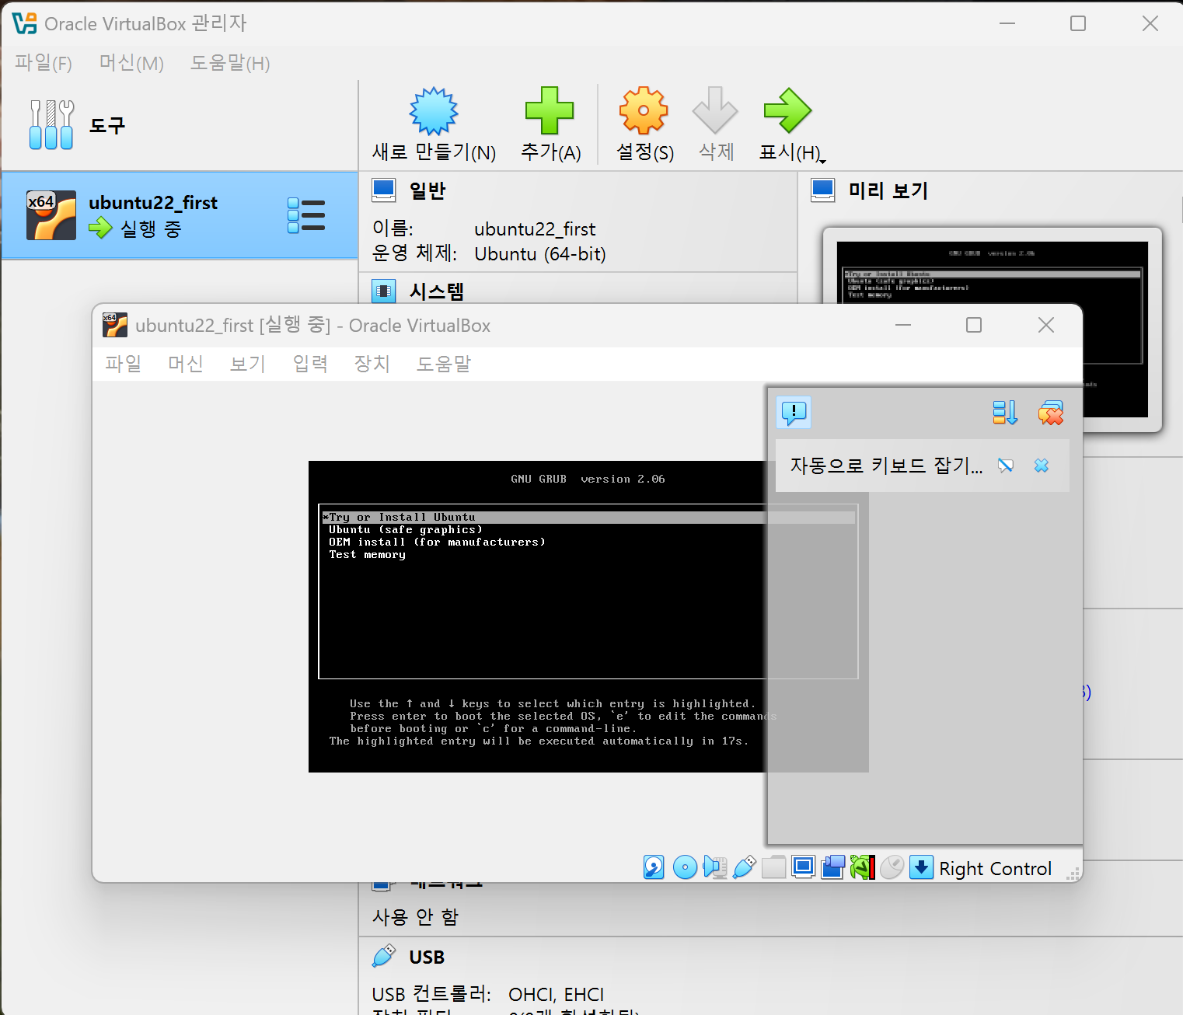Screen dimensions: 1183x1015
Task: Click the disable-message icon beside 자동으로 키보드 잡기
Action: point(1006,466)
